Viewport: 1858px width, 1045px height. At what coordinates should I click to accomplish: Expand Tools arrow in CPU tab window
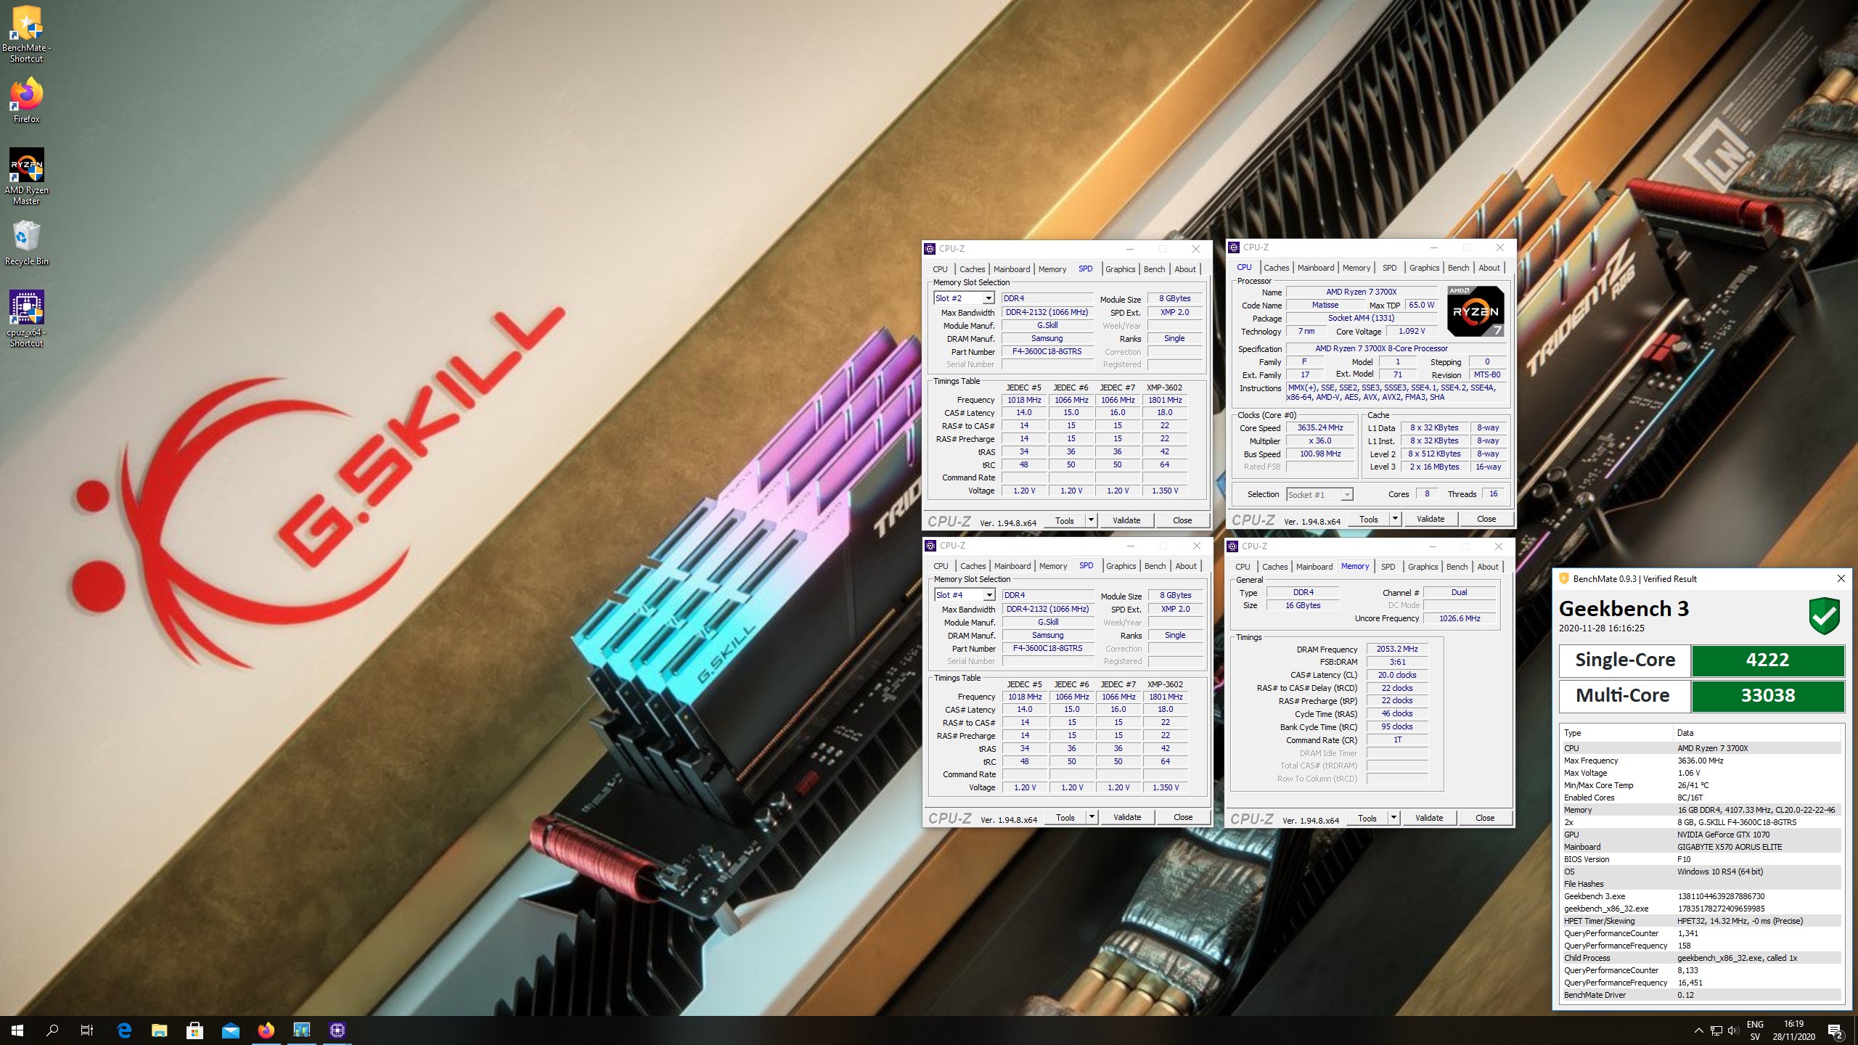pyautogui.click(x=1394, y=518)
